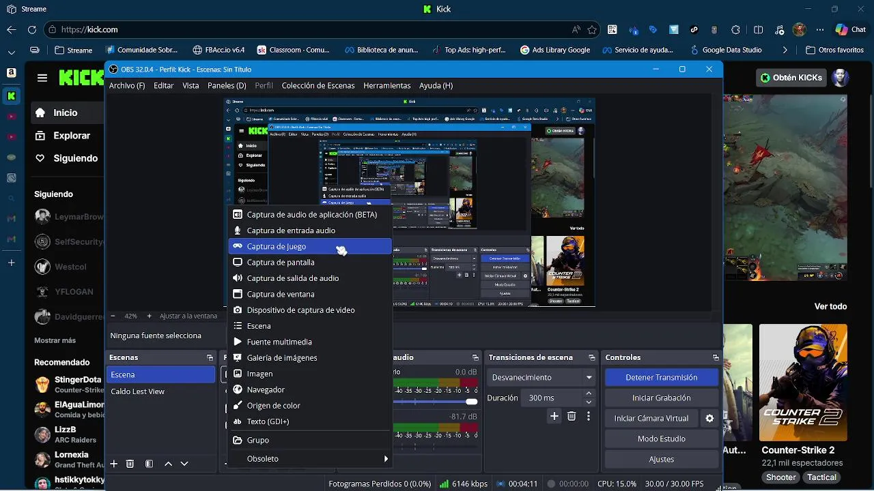Move scene down with the down arrow icon
Image resolution: width=874 pixels, height=491 pixels.
pyautogui.click(x=184, y=464)
